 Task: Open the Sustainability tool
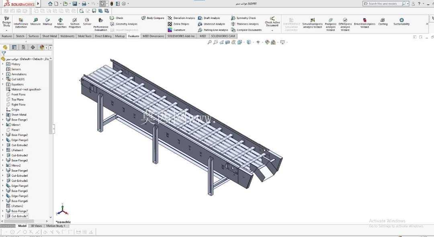tap(401, 22)
